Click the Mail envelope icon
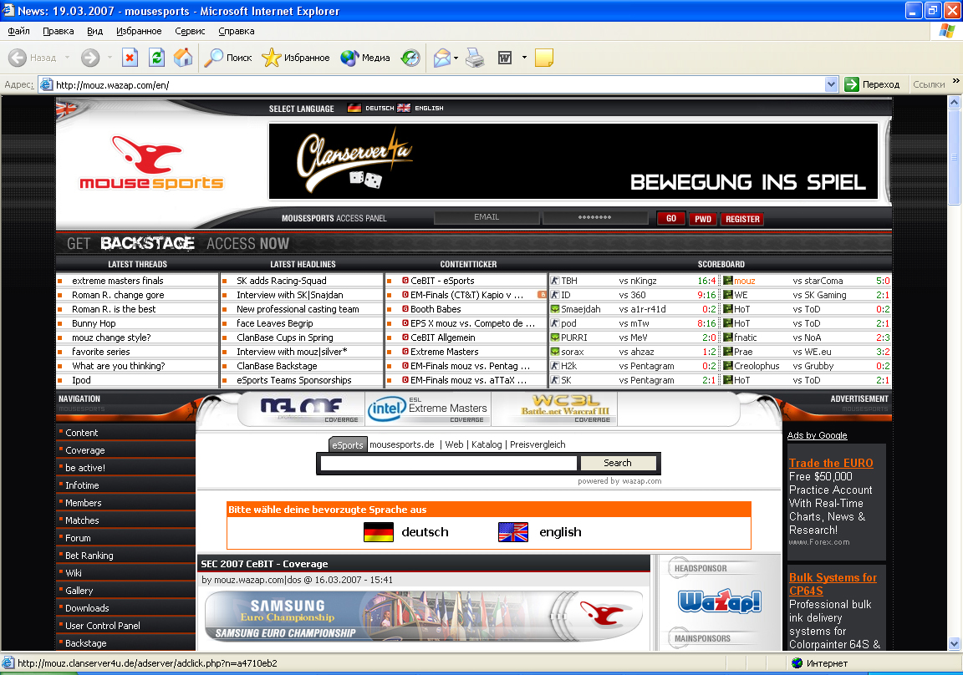Screen dimensions: 963x675 pyautogui.click(x=442, y=58)
